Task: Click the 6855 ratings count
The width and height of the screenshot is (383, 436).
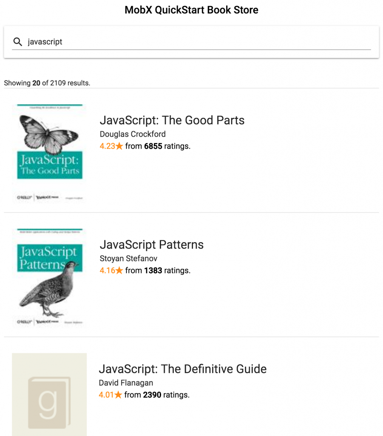Action: point(153,146)
